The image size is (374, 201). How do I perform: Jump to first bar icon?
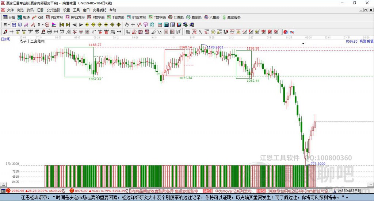[x=62, y=25]
